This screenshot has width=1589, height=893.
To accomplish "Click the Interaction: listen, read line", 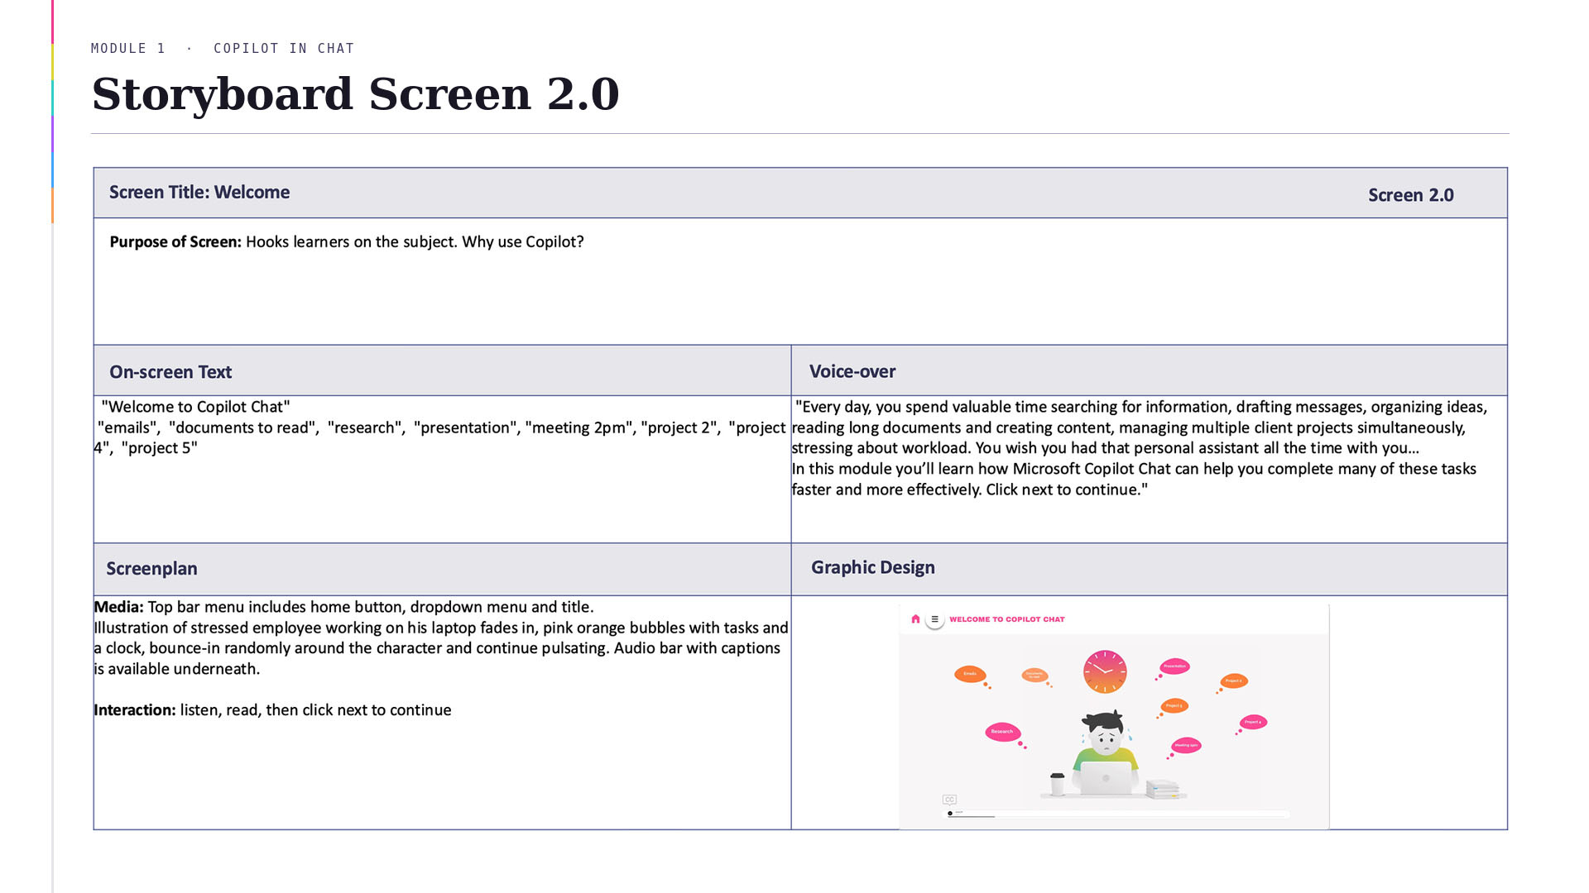I will click(x=272, y=710).
